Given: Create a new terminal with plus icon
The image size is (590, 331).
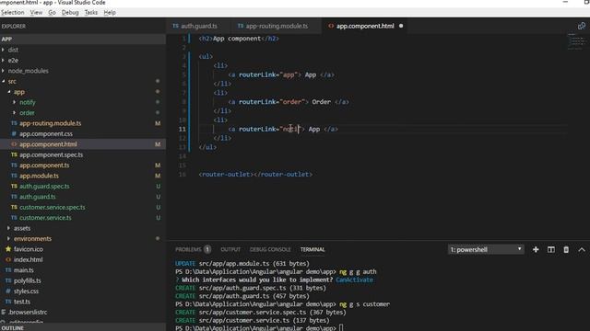Looking at the screenshot, I should 536,249.
